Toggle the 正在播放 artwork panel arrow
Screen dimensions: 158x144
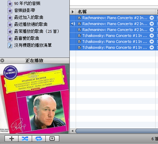point(2,60)
